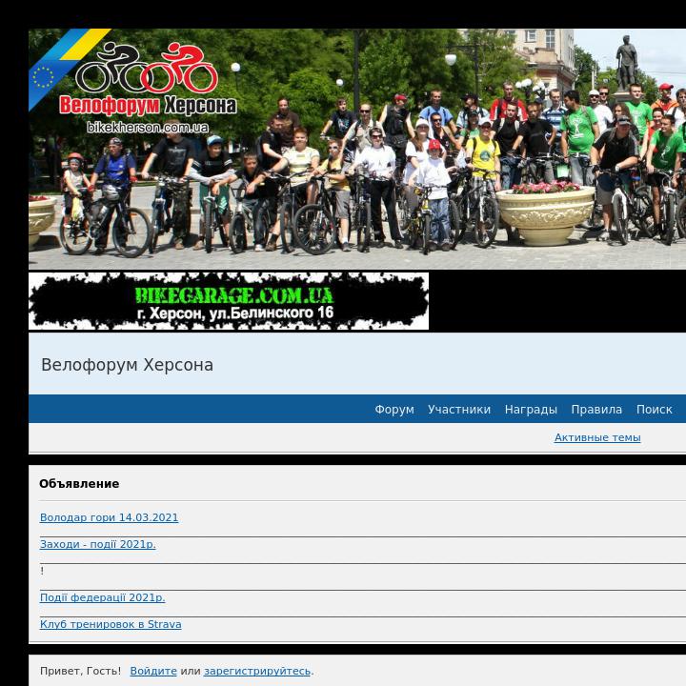Open the Участники menu item
This screenshot has width=686, height=686.
pyautogui.click(x=459, y=409)
